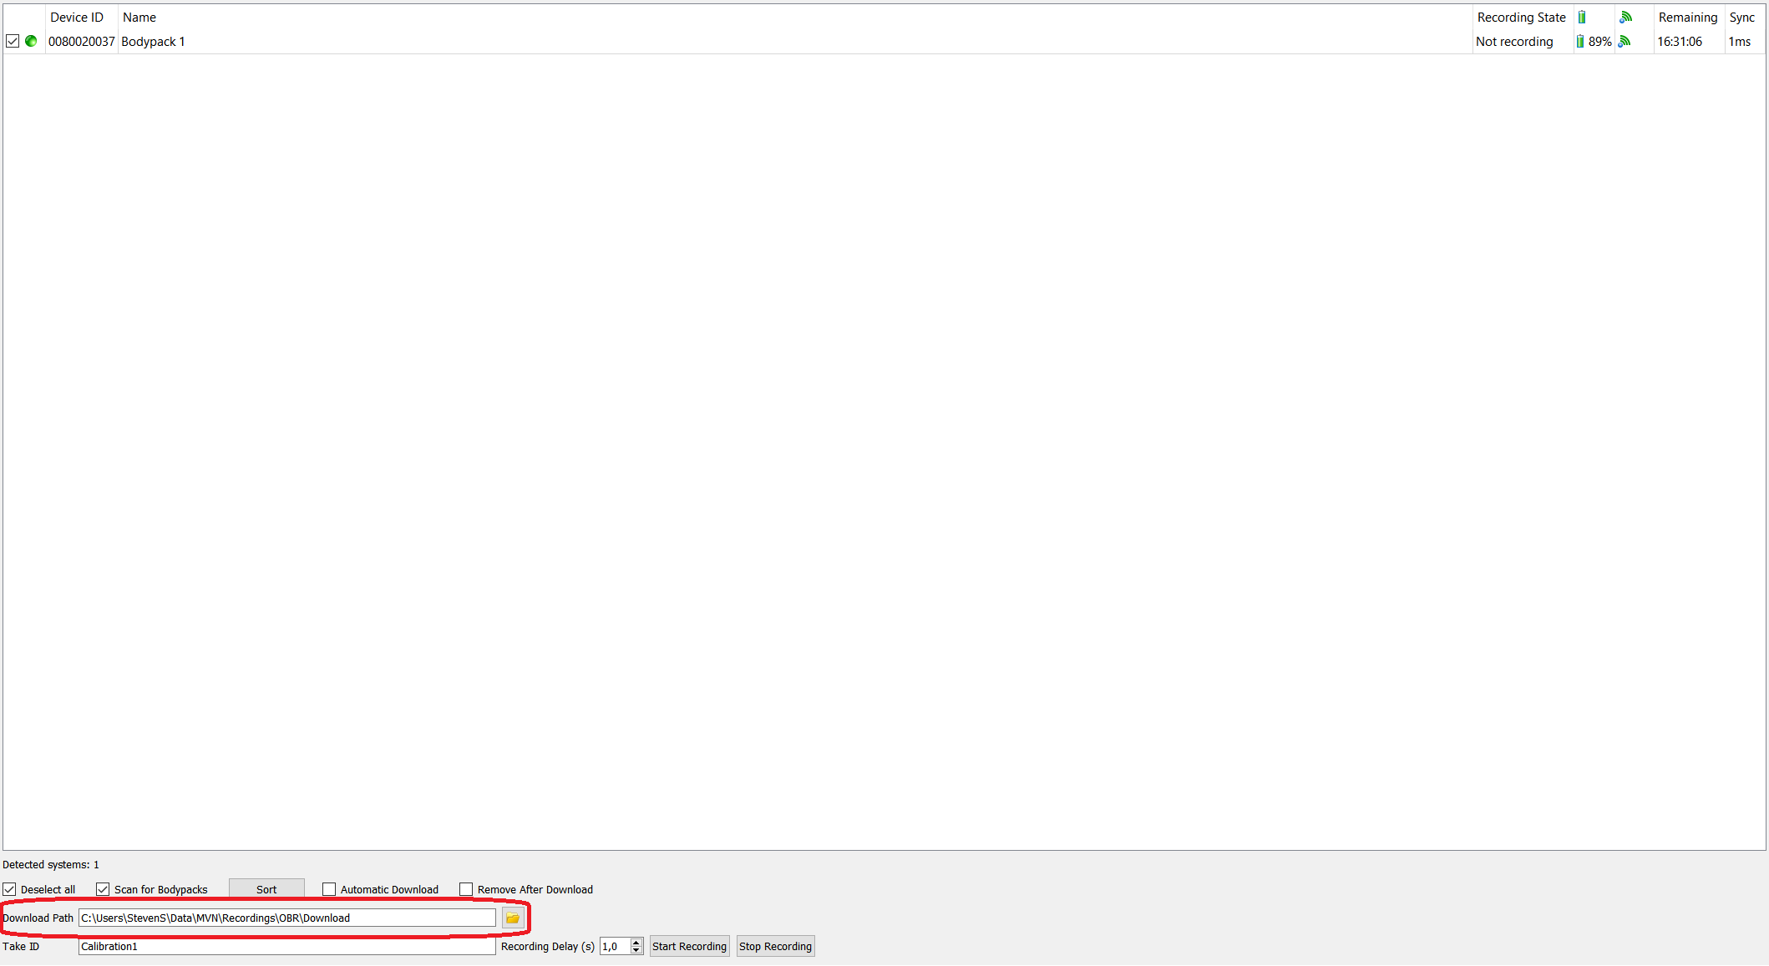Disable Scan for Bodypacks
Screen dimensions: 1769x966
[x=103, y=890]
